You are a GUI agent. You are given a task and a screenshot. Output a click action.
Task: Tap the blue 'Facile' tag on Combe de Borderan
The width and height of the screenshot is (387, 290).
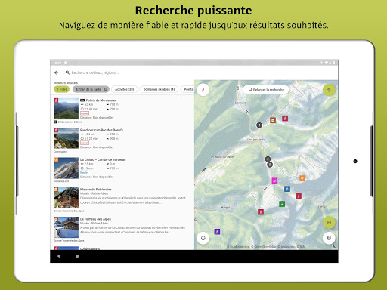click(84, 172)
